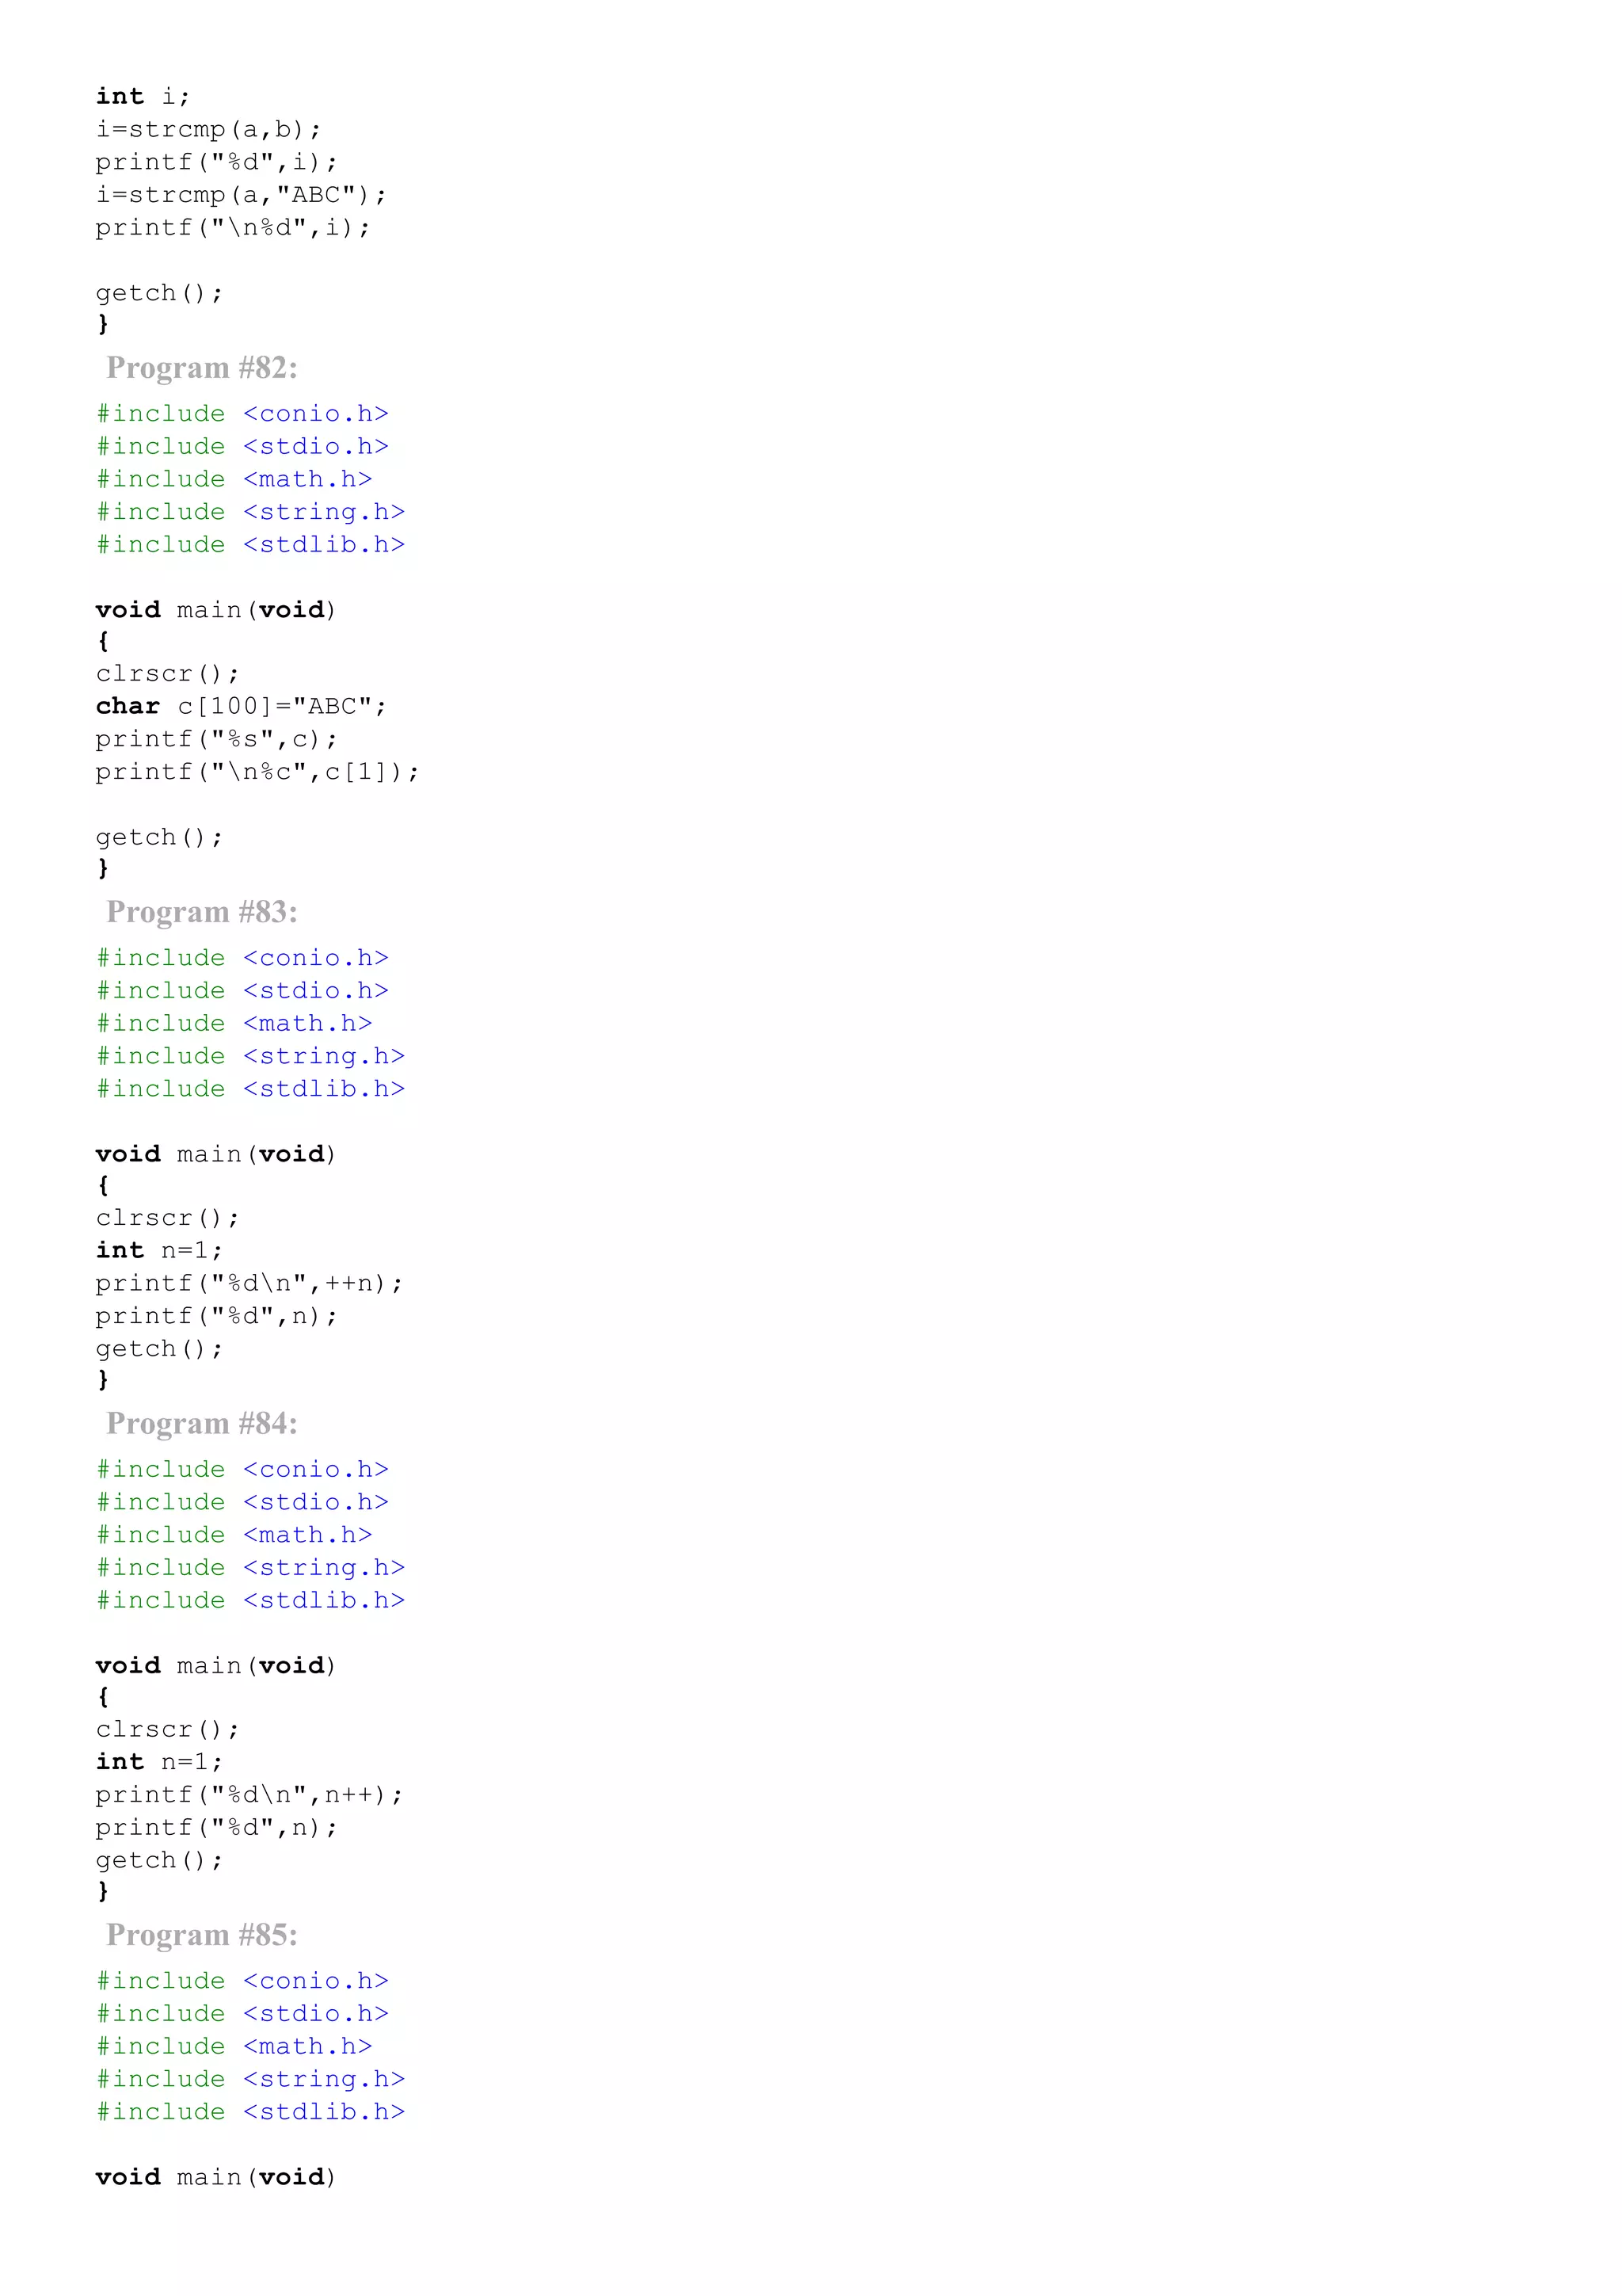Click 'int n=1;' in Program #83
The width and height of the screenshot is (1622, 2296).
point(160,1251)
